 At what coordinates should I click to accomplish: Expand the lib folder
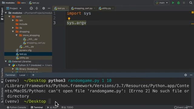point(13,28)
